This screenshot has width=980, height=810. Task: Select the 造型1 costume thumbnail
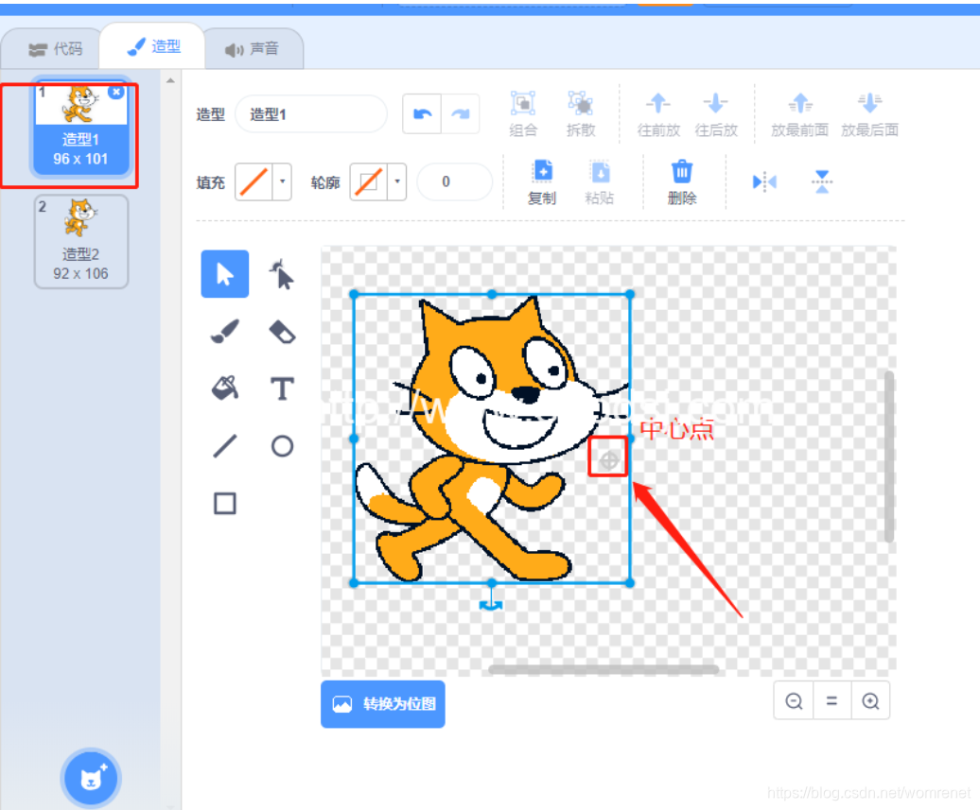pyautogui.click(x=81, y=129)
